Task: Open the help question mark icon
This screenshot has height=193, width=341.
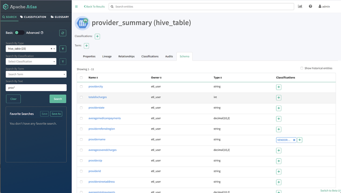Action: pyautogui.click(x=310, y=7)
